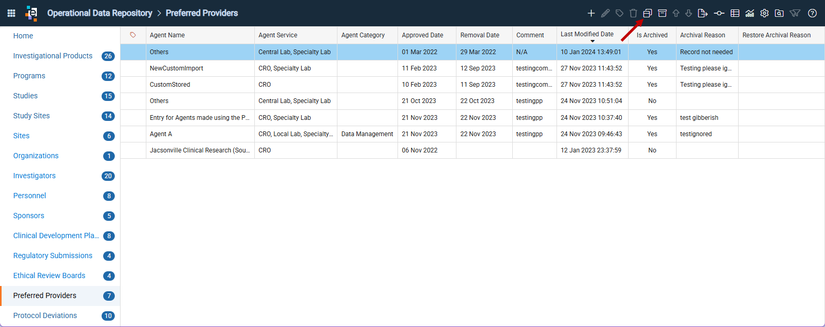Viewport: 825px width, 327px height.
Task: Click the export document icon
Action: click(x=702, y=13)
